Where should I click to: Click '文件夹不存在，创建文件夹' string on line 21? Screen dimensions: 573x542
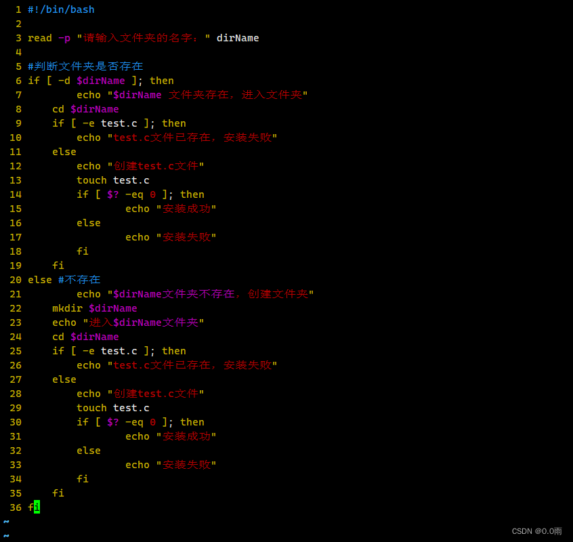point(235,294)
